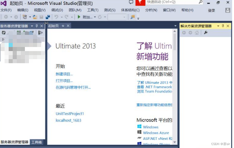Screen dimensions: 234x148
Task: Open the 文件(F) menu
Action: 6,10
